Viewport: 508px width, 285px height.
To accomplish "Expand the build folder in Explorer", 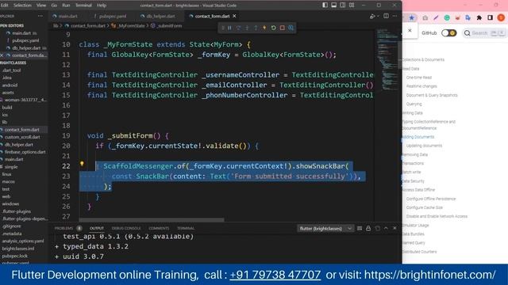I will 7,108.
